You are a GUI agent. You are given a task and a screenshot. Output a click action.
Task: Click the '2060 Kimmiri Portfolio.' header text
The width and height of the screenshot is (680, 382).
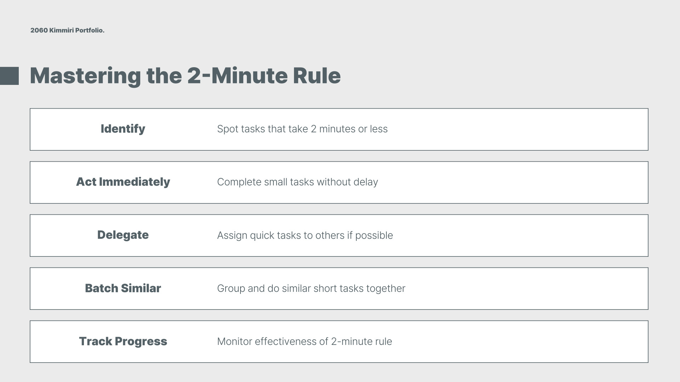67,30
